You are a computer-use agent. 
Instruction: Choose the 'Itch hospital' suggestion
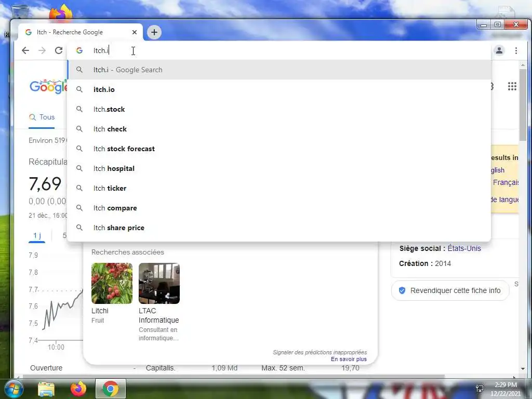[279, 168]
